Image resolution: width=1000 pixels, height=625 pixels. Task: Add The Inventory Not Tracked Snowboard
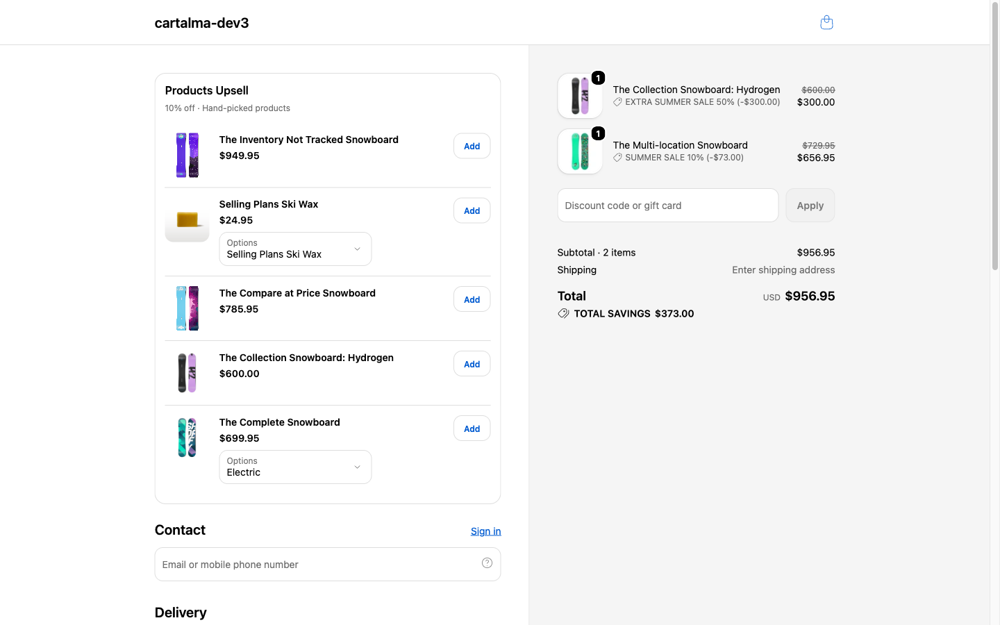[472, 146]
